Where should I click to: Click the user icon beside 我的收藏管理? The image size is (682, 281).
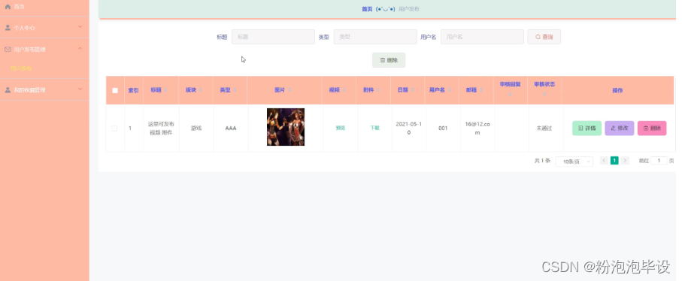coord(8,90)
